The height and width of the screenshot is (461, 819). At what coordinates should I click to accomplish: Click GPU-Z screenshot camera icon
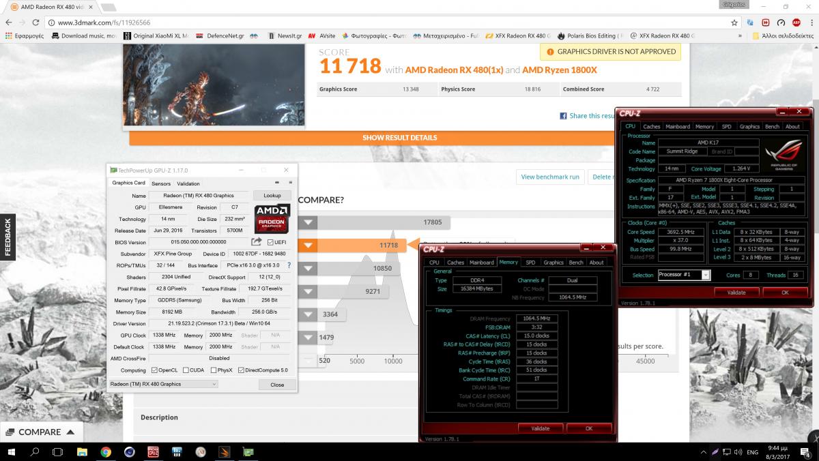tap(277, 183)
